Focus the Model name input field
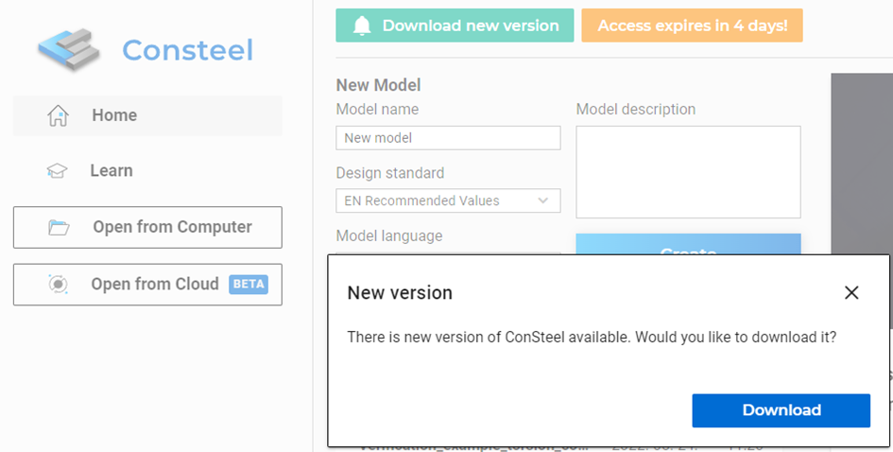This screenshot has width=893, height=452. (448, 138)
